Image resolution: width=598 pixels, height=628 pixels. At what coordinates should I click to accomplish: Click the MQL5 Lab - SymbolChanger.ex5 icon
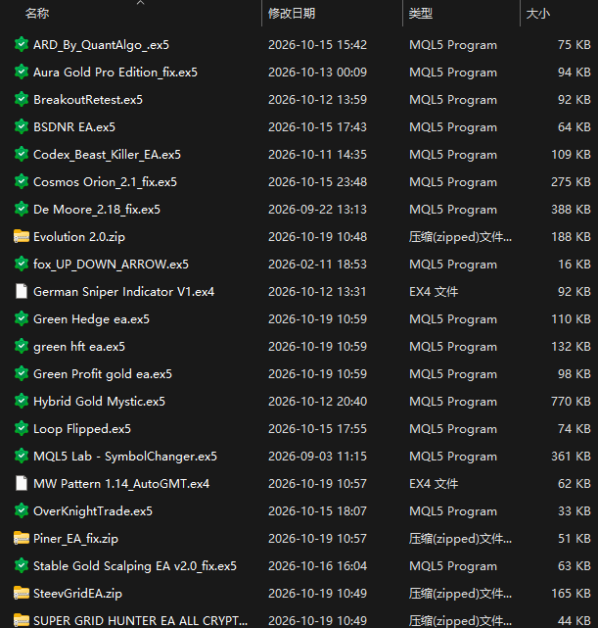coord(22,457)
